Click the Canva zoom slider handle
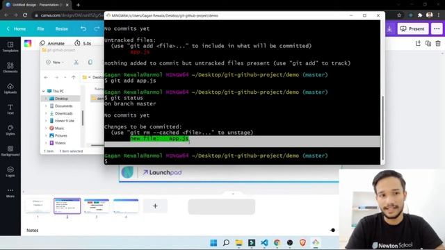This screenshot has width=445, height=250. [333, 230]
